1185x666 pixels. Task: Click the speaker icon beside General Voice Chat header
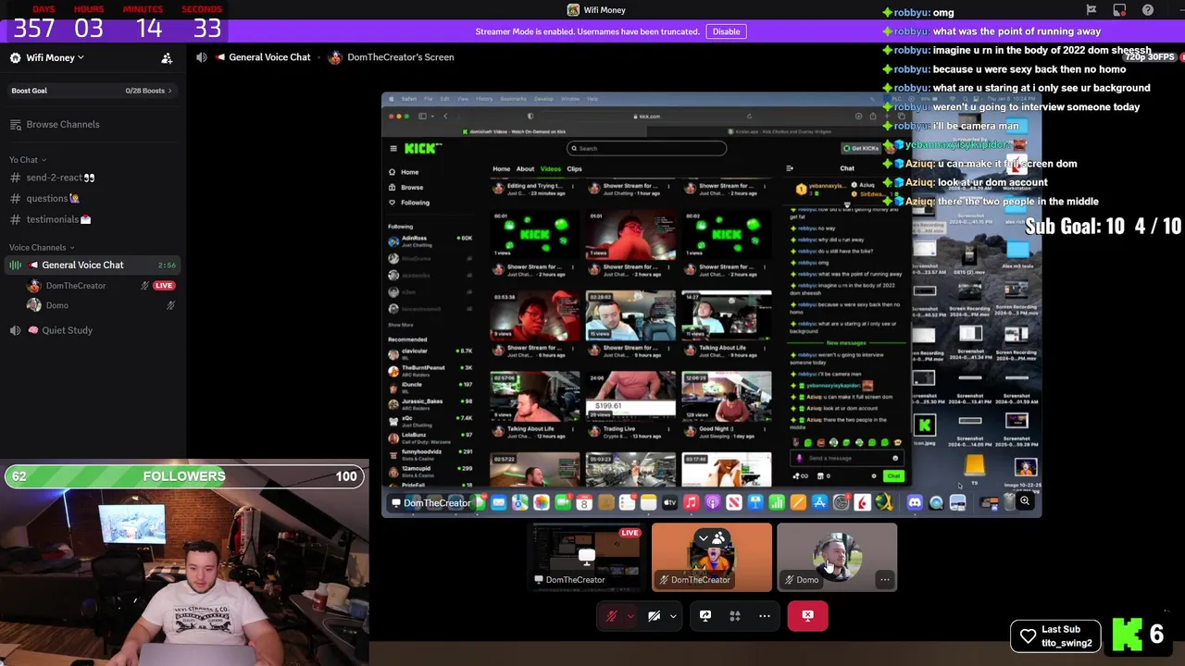202,57
